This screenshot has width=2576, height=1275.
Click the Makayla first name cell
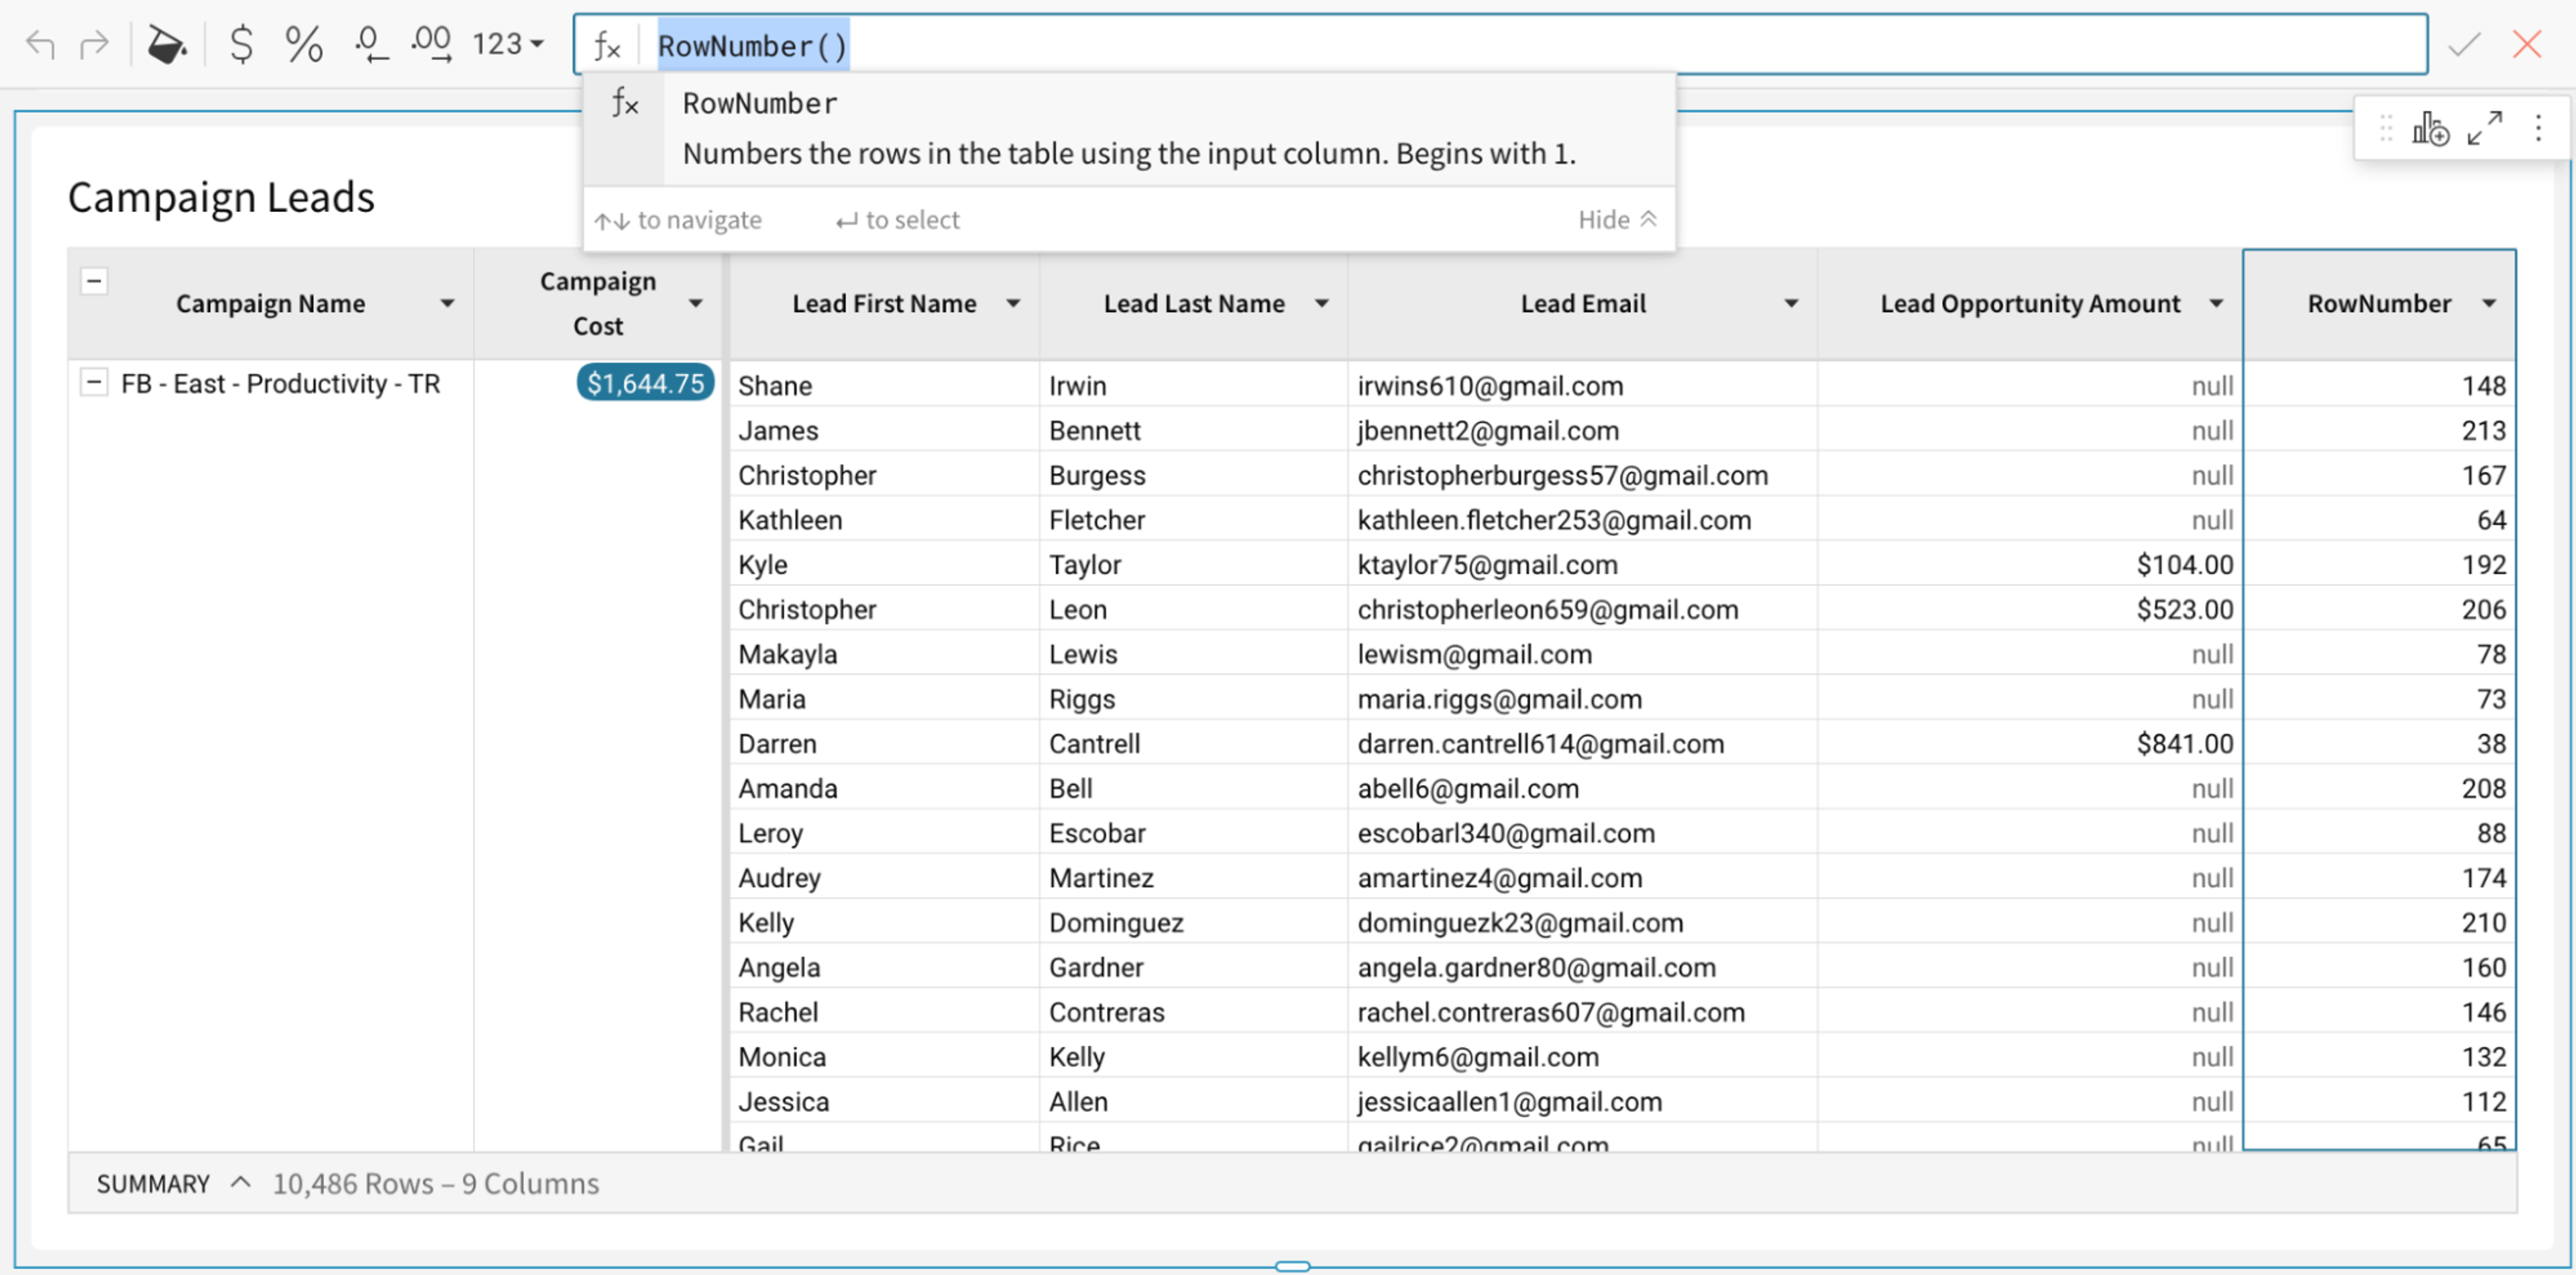[x=884, y=654]
